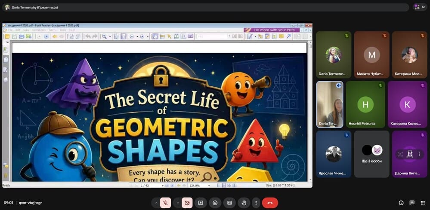The image size is (430, 210).
Task: Open the bookmarks panel in Foxit sidebar
Action: tap(6, 50)
